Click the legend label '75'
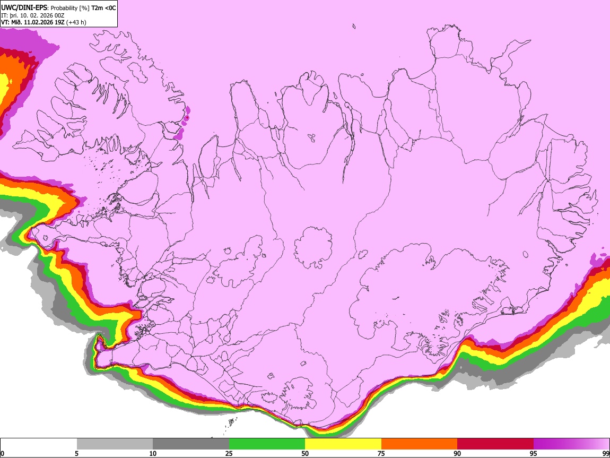Viewport: 610px width, 458px height. (381, 453)
